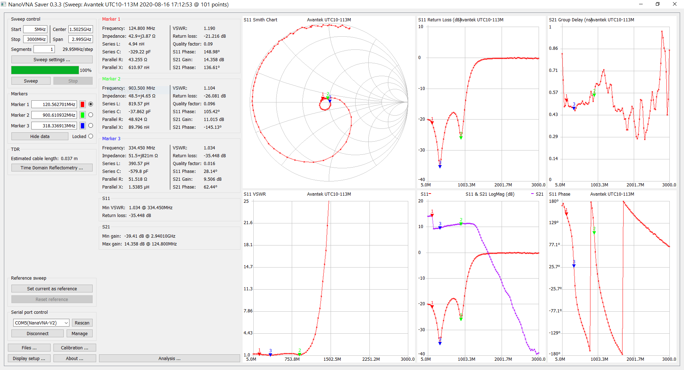Open the Files dialog
Image resolution: width=684 pixels, height=370 pixels.
[x=29, y=348]
